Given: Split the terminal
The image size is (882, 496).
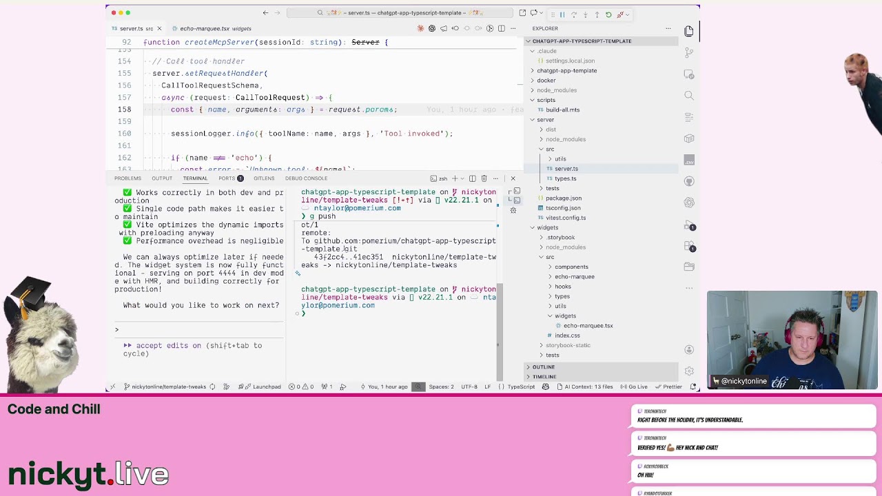Looking at the screenshot, I should pyautogui.click(x=472, y=178).
